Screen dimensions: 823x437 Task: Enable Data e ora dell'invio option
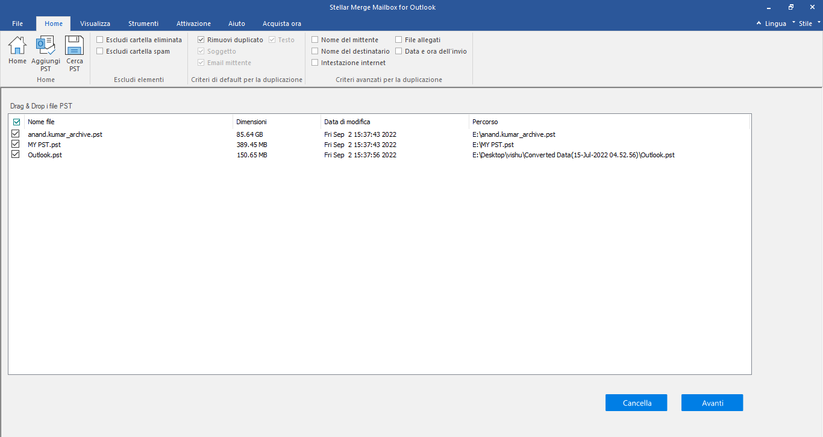click(x=399, y=51)
